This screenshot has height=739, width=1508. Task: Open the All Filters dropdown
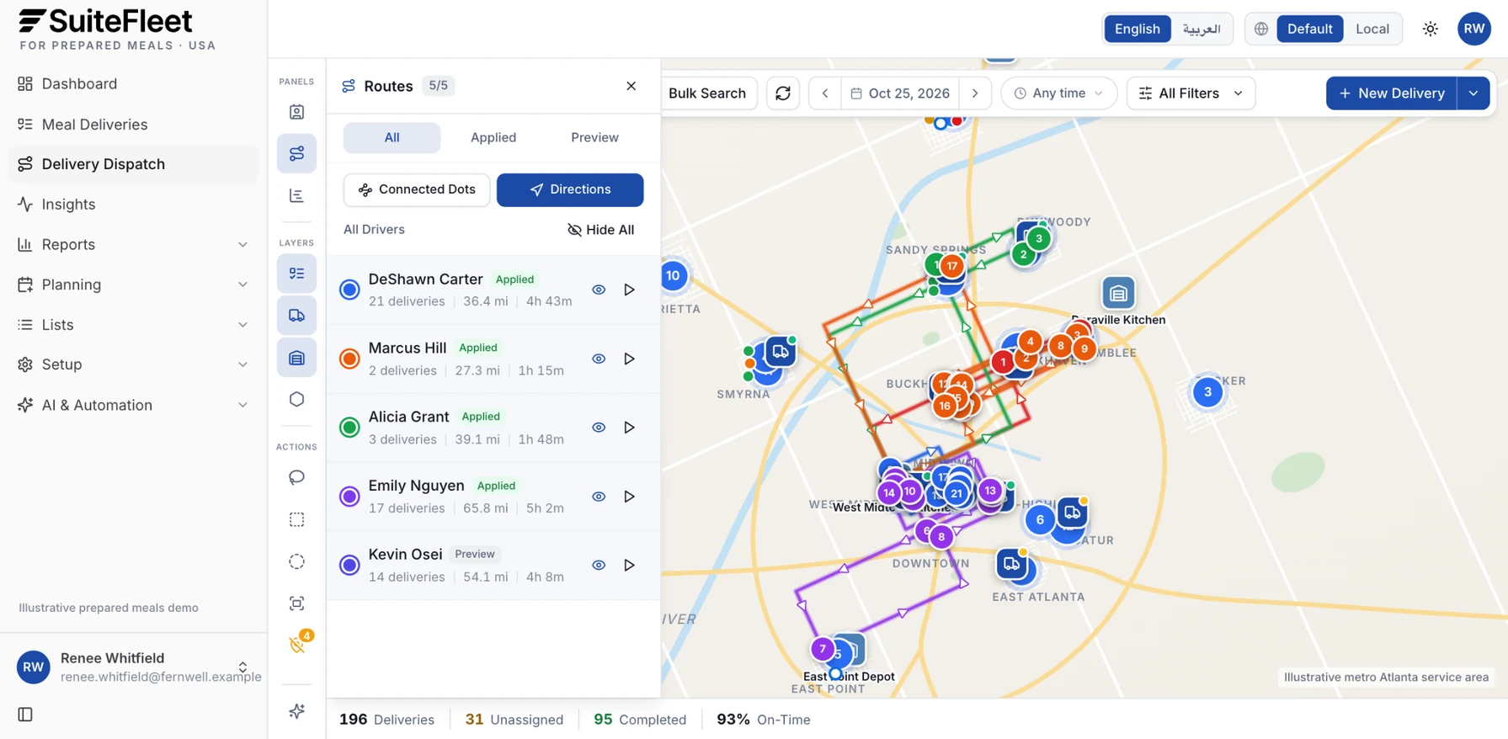(x=1191, y=93)
